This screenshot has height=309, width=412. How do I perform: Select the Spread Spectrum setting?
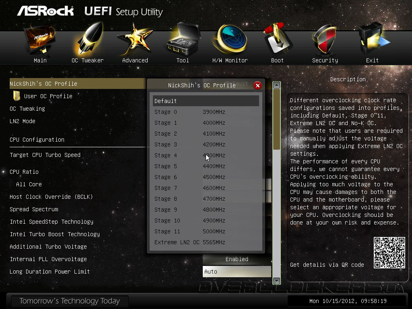pyautogui.click(x=34, y=209)
